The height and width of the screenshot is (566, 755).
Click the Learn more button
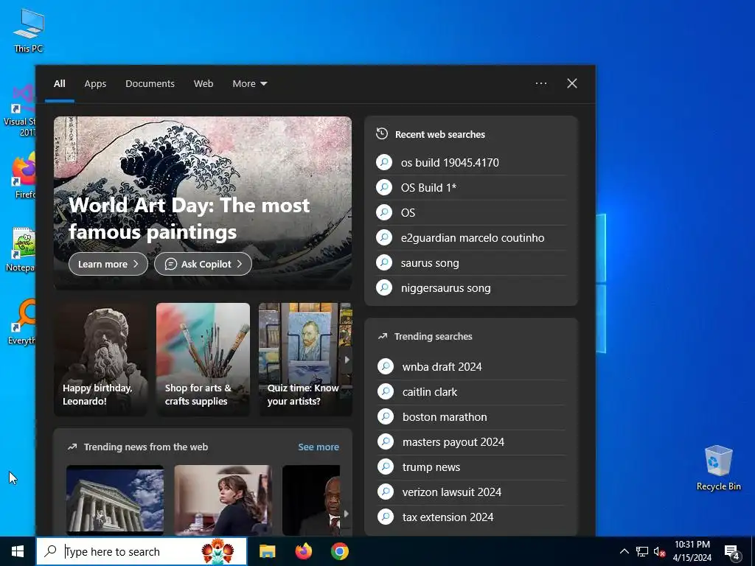coord(108,264)
